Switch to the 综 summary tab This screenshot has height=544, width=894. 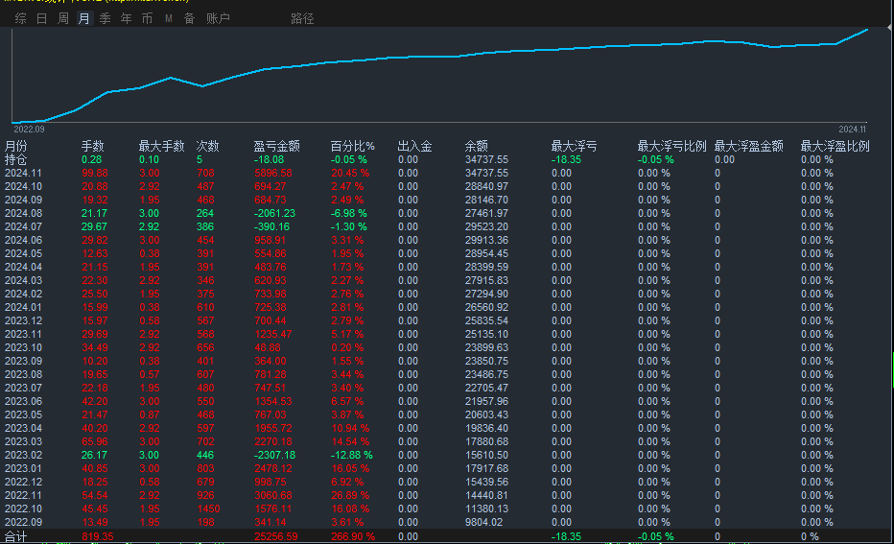(x=20, y=19)
